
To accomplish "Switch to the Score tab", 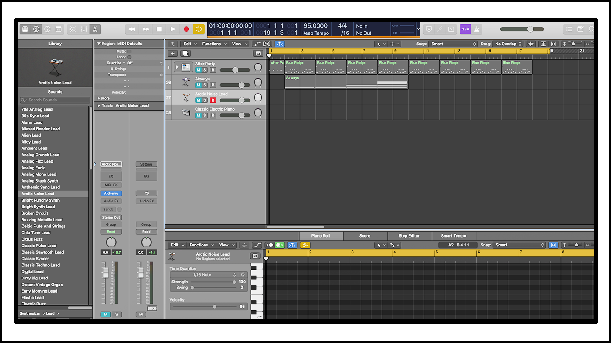I will click(365, 236).
